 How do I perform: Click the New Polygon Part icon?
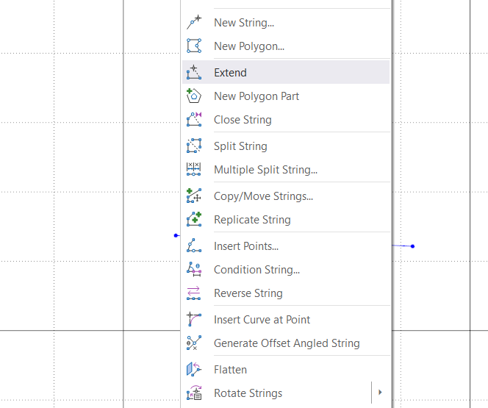click(194, 96)
